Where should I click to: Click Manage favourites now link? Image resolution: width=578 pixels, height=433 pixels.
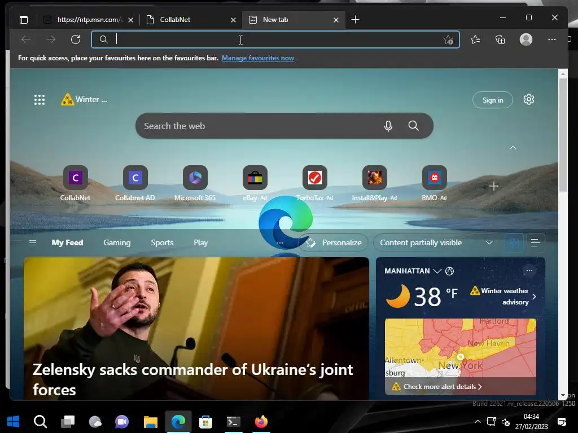pos(257,58)
